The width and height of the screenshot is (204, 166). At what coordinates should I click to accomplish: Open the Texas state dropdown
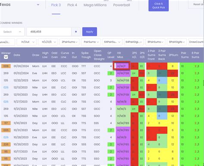pos(20,5)
